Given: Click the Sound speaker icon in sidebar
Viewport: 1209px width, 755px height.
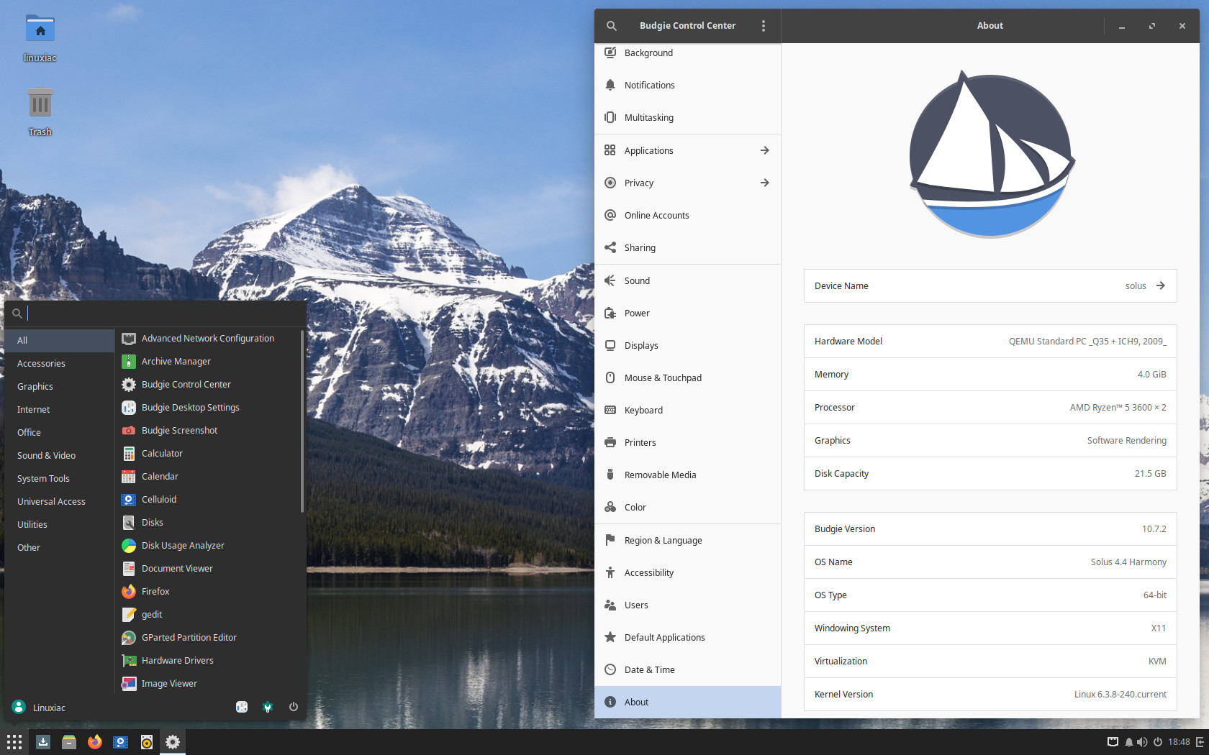Looking at the screenshot, I should [610, 280].
